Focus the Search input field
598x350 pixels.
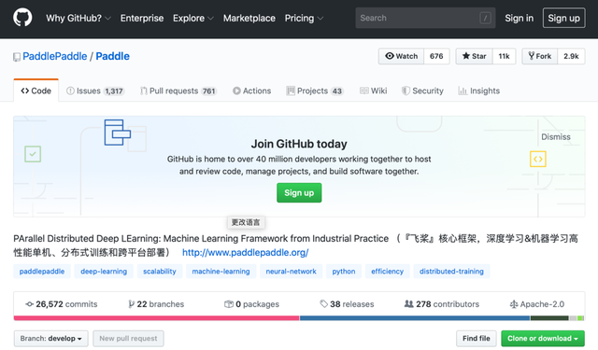coord(425,18)
